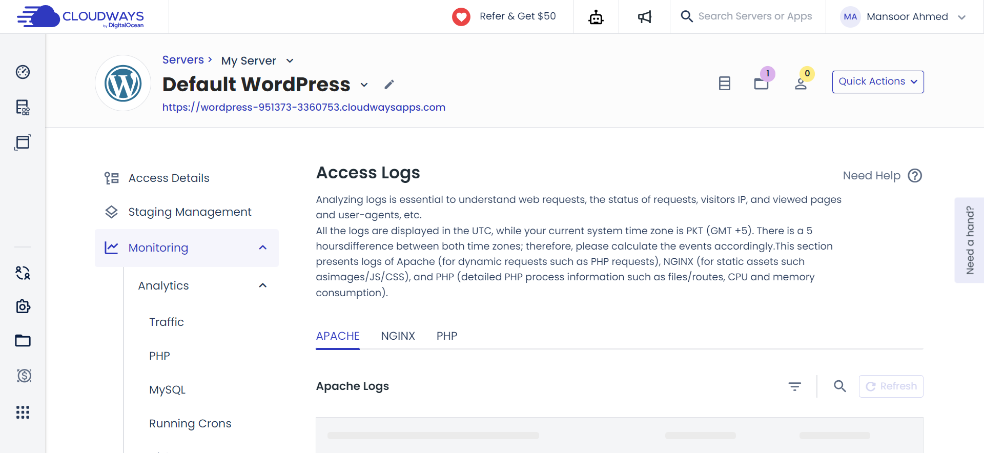
Task: Collapse the Monitoring section chevron
Action: [263, 248]
